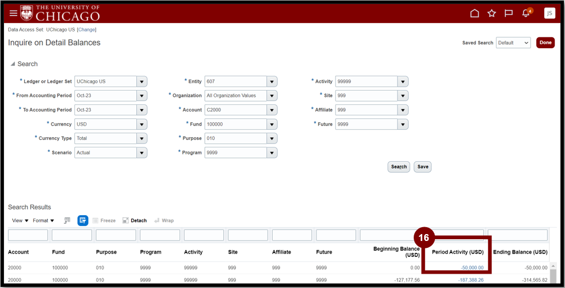Click Detach table button

tap(135, 220)
